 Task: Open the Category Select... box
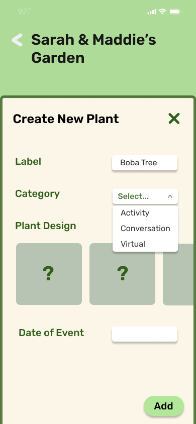[145, 196]
